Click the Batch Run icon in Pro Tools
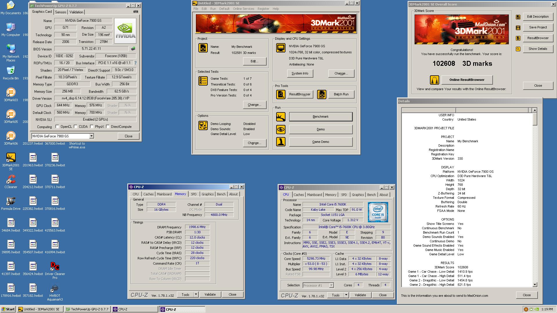The height and width of the screenshot is (313, 557). pyautogui.click(x=321, y=94)
